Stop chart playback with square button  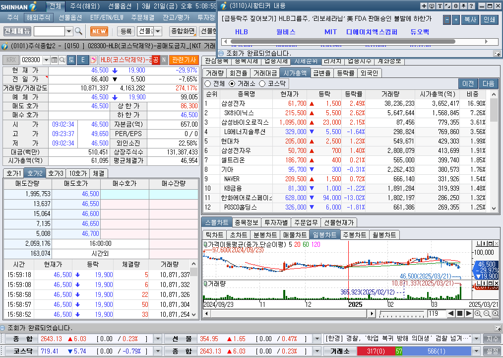(460, 313)
